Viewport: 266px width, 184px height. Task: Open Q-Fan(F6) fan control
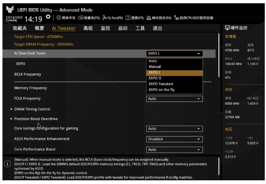point(107,18)
